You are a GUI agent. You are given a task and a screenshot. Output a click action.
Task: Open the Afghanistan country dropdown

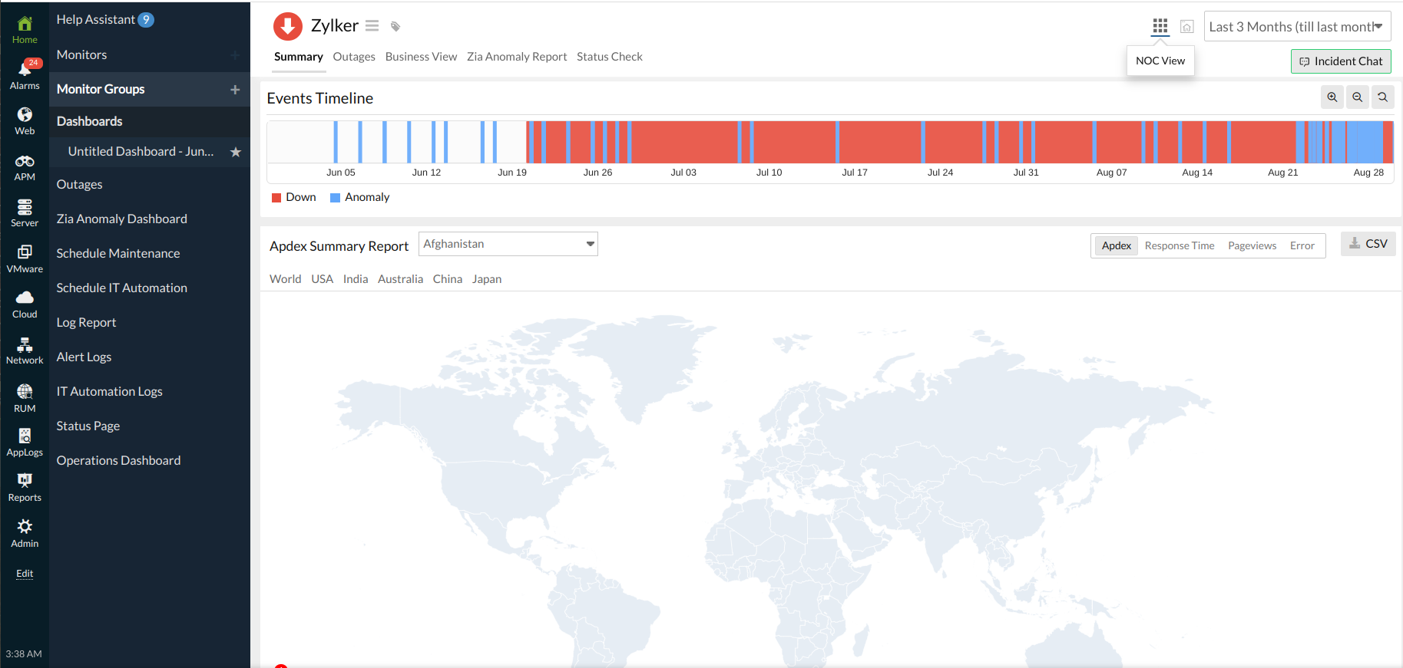[508, 244]
